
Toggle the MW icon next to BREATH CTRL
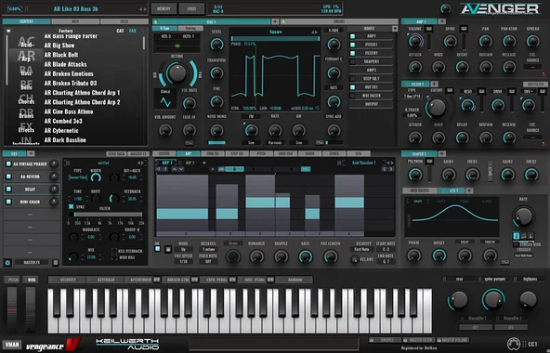coord(194,280)
